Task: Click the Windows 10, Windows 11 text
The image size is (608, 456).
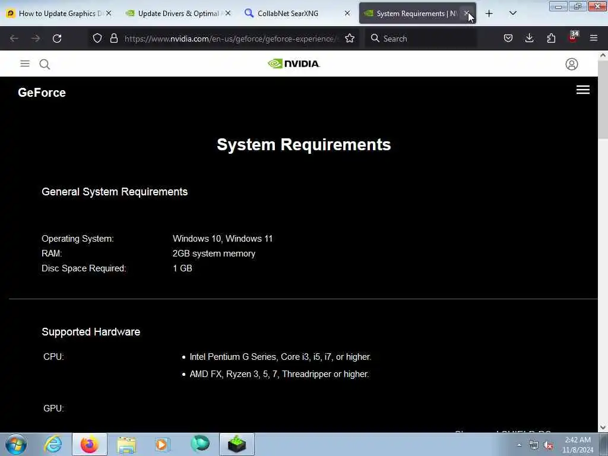Action: point(223,239)
